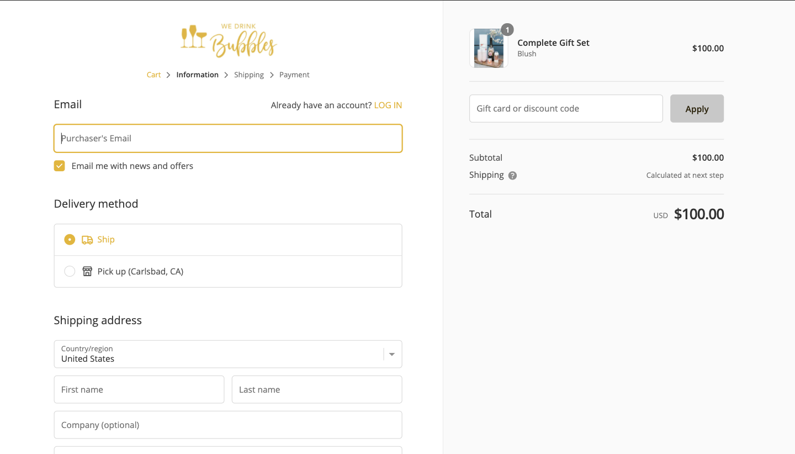Click the LOG IN link

pos(388,105)
